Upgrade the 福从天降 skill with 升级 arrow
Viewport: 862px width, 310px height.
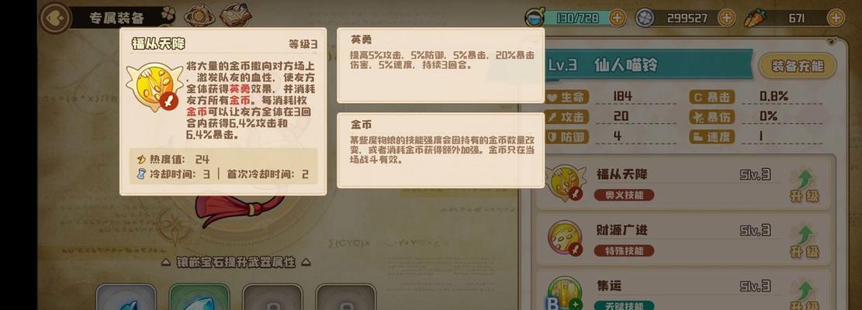(x=805, y=186)
